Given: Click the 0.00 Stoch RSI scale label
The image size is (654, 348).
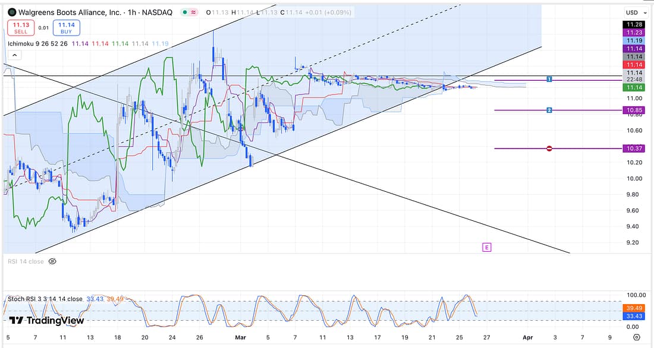Looking at the screenshot, I should [x=633, y=327].
